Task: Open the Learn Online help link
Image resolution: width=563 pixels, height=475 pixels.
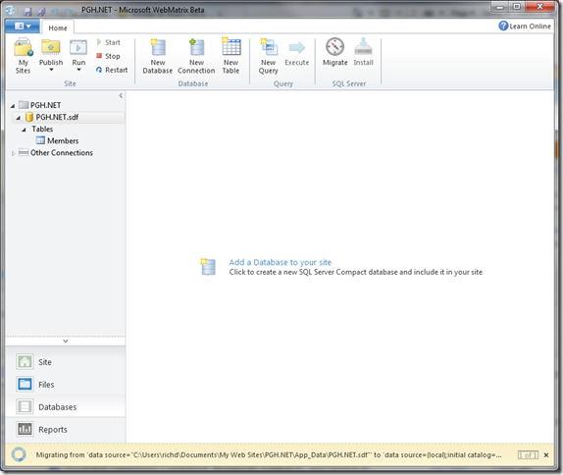Action: tap(525, 26)
